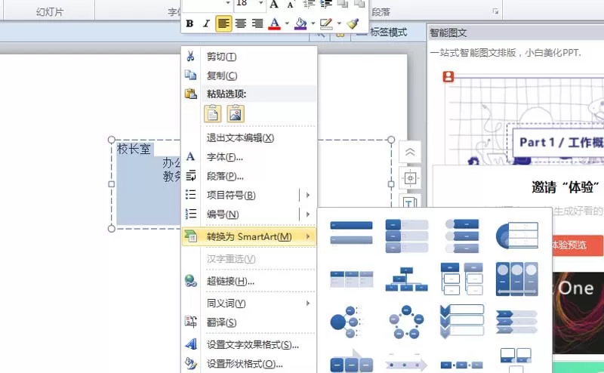The width and height of the screenshot is (604, 373).
Task: Select hierarchy list SmartArt layout
Action: tap(462, 279)
